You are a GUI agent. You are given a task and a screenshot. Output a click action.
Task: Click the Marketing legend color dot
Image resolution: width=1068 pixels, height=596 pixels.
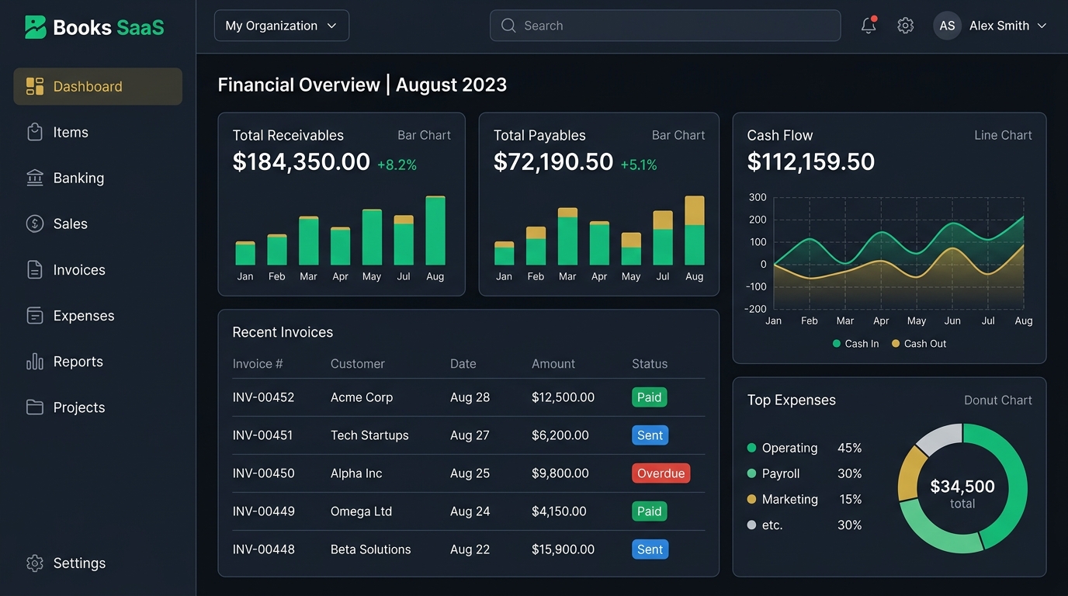[x=751, y=499]
